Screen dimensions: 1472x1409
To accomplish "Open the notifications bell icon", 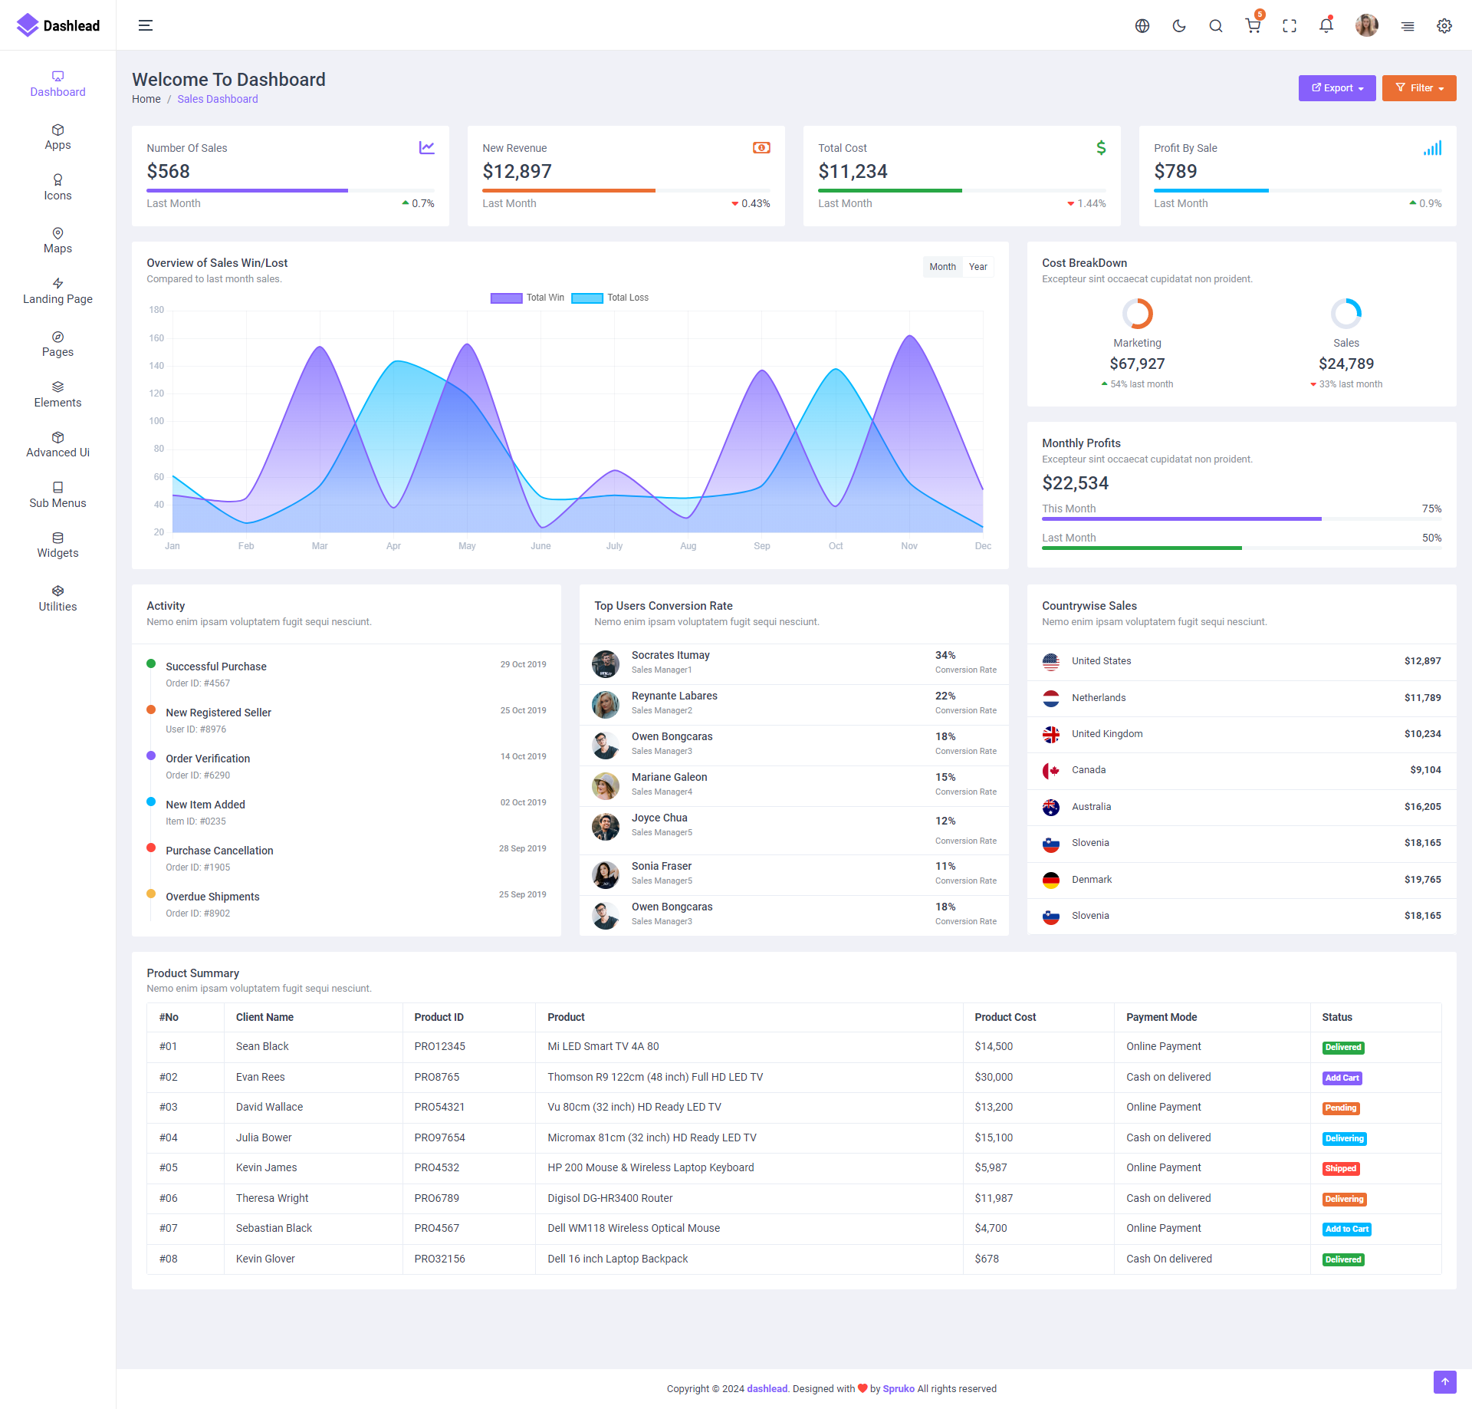I will click(x=1326, y=26).
